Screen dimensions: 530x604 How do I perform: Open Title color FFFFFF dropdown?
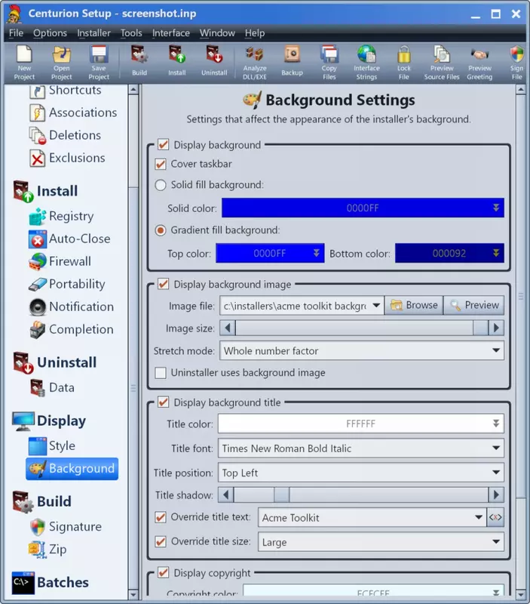pyautogui.click(x=361, y=424)
